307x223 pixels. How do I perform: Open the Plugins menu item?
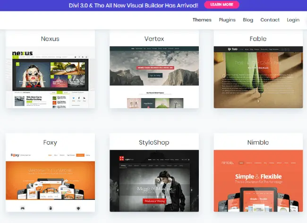pyautogui.click(x=227, y=20)
